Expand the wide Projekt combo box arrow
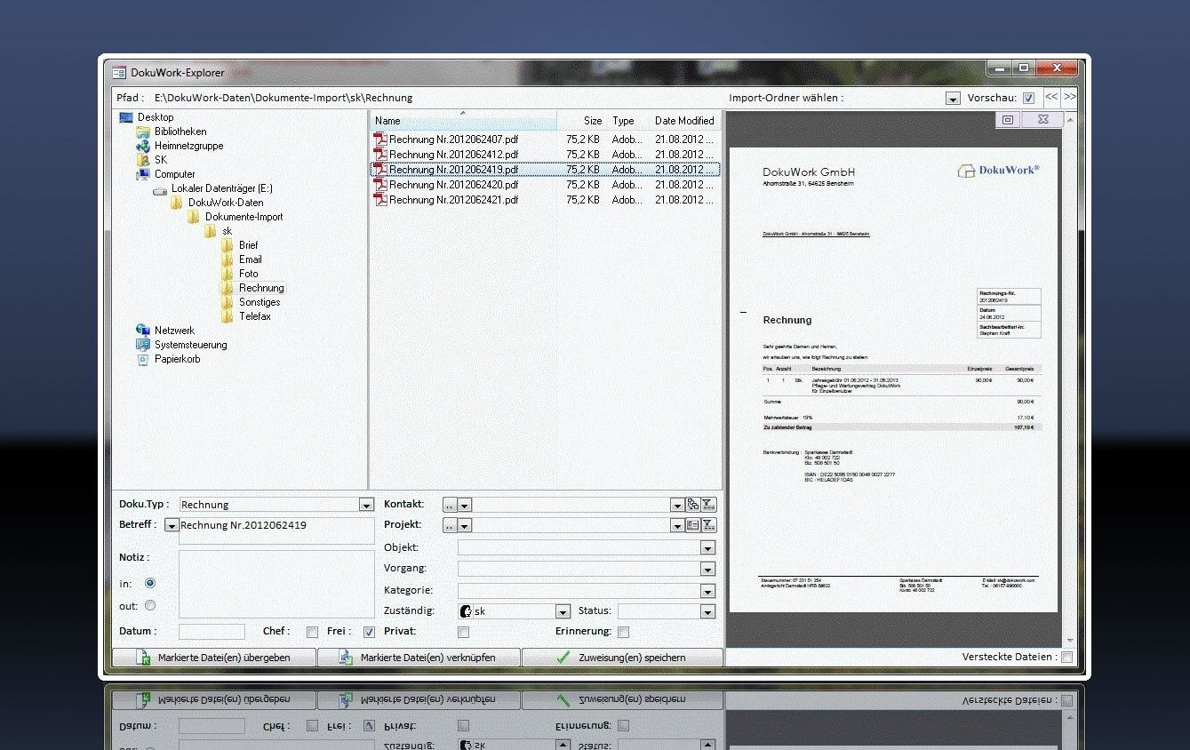 click(x=677, y=525)
